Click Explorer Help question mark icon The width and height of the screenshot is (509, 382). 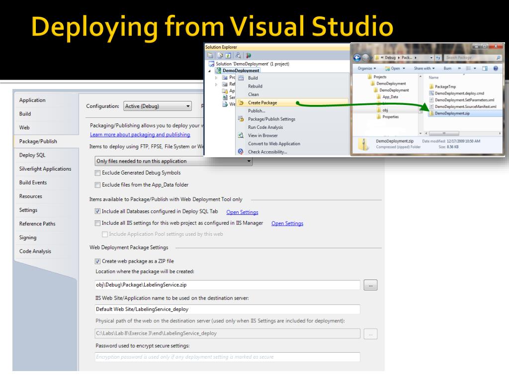click(496, 68)
